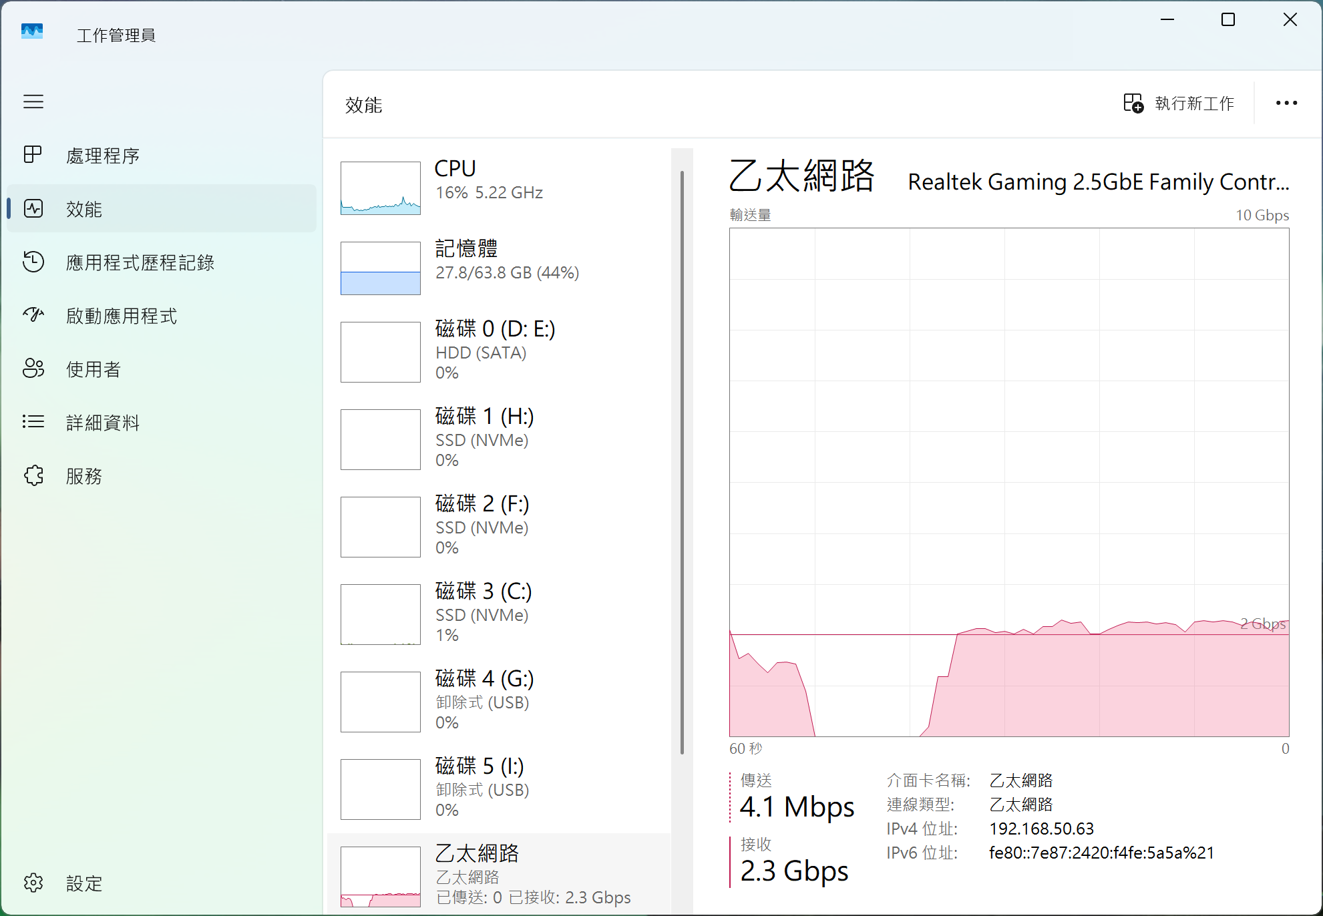Go to 詳細資料 details list icon
This screenshot has width=1323, height=916.
pyautogui.click(x=33, y=422)
